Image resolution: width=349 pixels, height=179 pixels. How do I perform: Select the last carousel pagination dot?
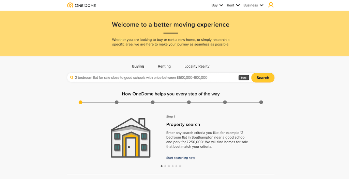180,166
